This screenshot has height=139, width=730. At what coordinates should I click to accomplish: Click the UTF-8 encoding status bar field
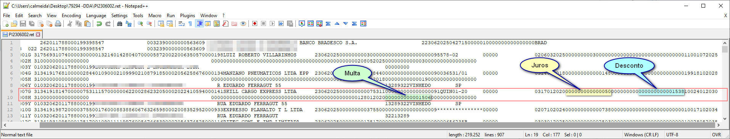pos(672,135)
